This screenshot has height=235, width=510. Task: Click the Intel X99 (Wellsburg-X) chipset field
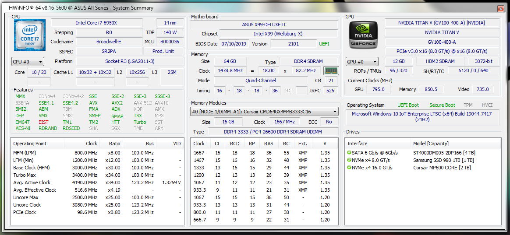278,34
